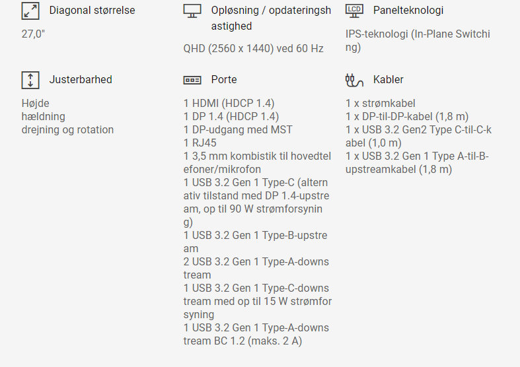Click the IPS-teknologi description text
The width and height of the screenshot is (520, 367).
[418, 40]
